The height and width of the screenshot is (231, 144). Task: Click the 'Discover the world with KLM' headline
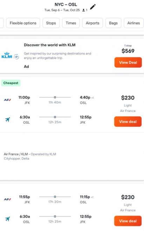[50, 45]
